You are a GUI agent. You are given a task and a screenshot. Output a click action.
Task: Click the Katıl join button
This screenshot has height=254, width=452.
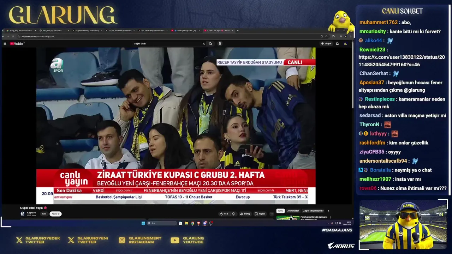click(x=44, y=214)
